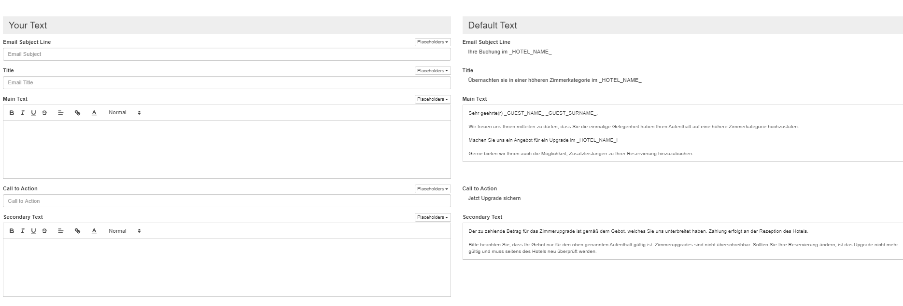Click default call to action 'Jetzt Upgrade sichern'
This screenshot has height=306, width=903.
494,199
